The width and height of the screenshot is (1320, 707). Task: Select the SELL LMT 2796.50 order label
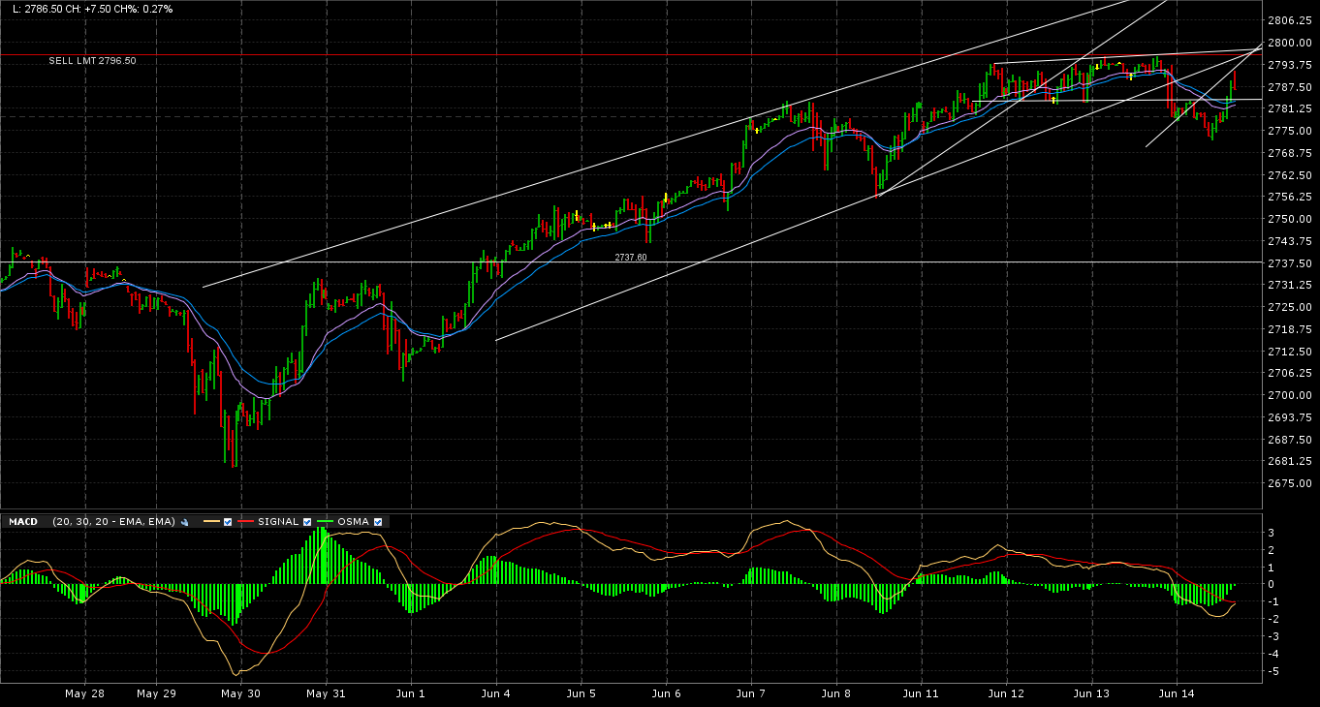coord(92,61)
